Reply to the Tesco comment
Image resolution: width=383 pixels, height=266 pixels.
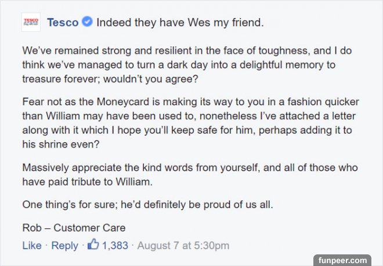pyautogui.click(x=64, y=246)
